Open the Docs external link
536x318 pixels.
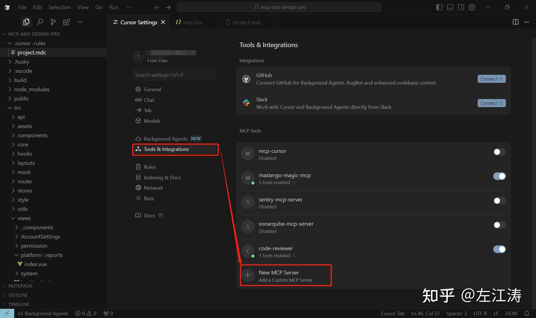149,215
